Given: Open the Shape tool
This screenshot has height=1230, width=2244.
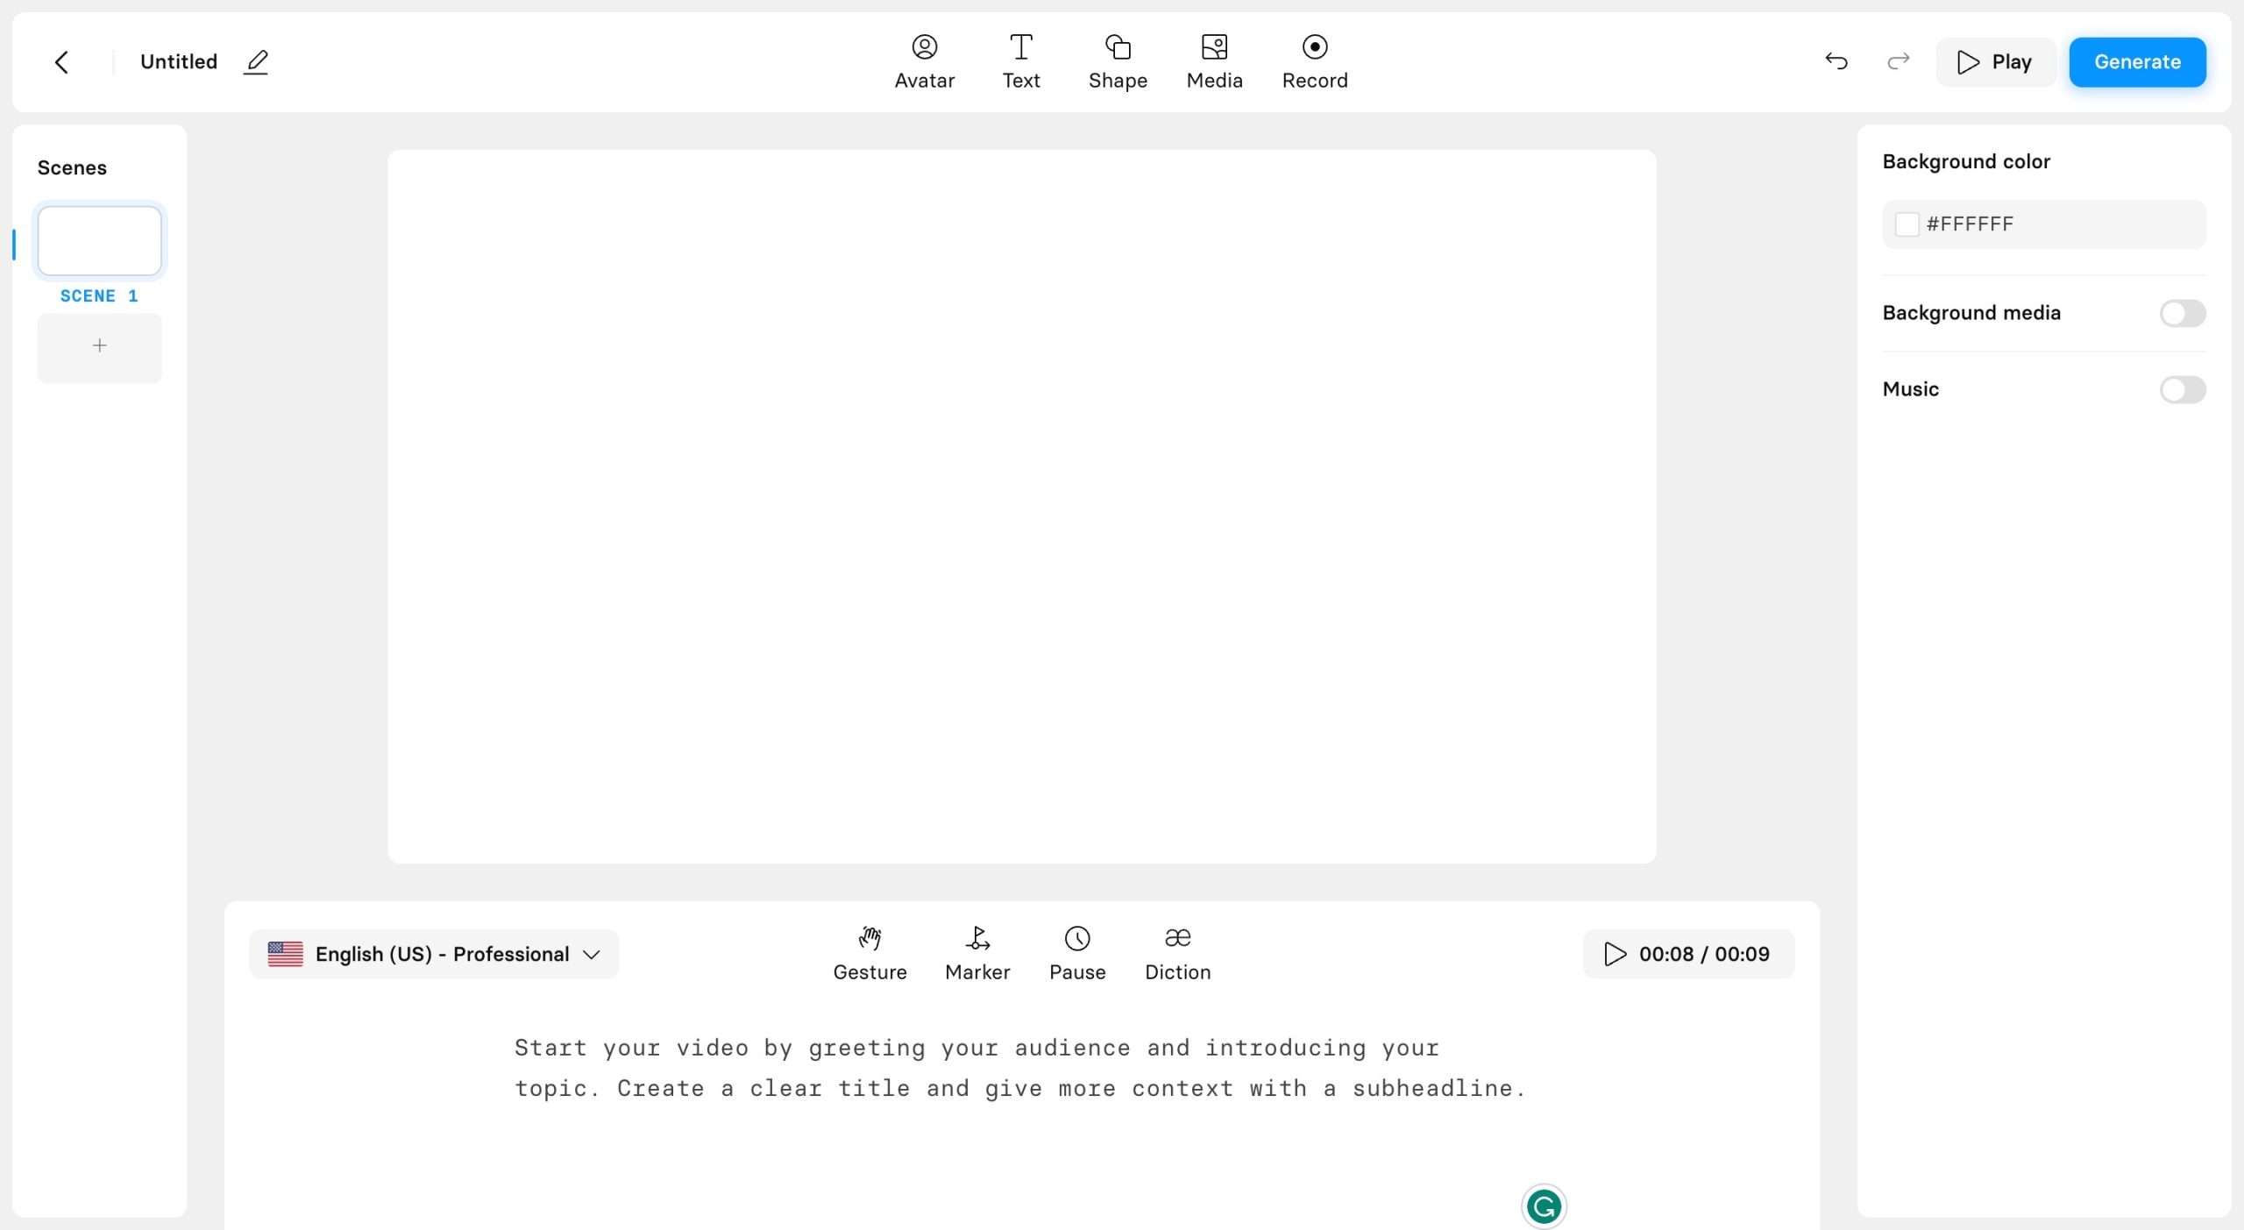Looking at the screenshot, I should tap(1117, 61).
